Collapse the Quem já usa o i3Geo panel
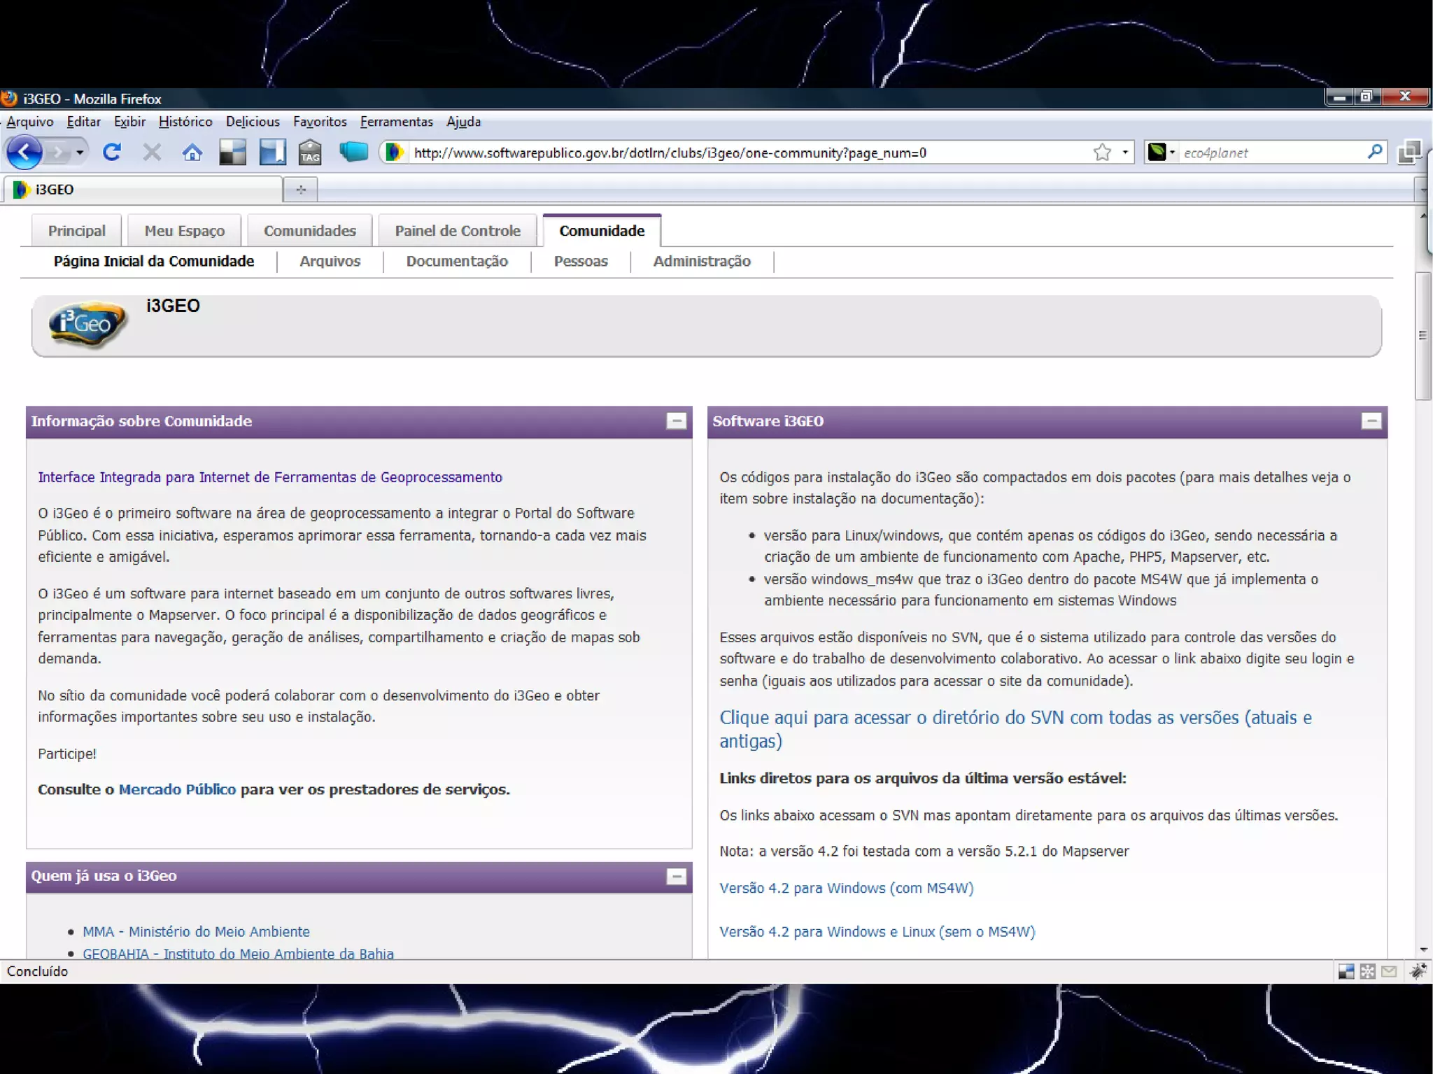Viewport: 1433px width, 1074px height. (676, 876)
